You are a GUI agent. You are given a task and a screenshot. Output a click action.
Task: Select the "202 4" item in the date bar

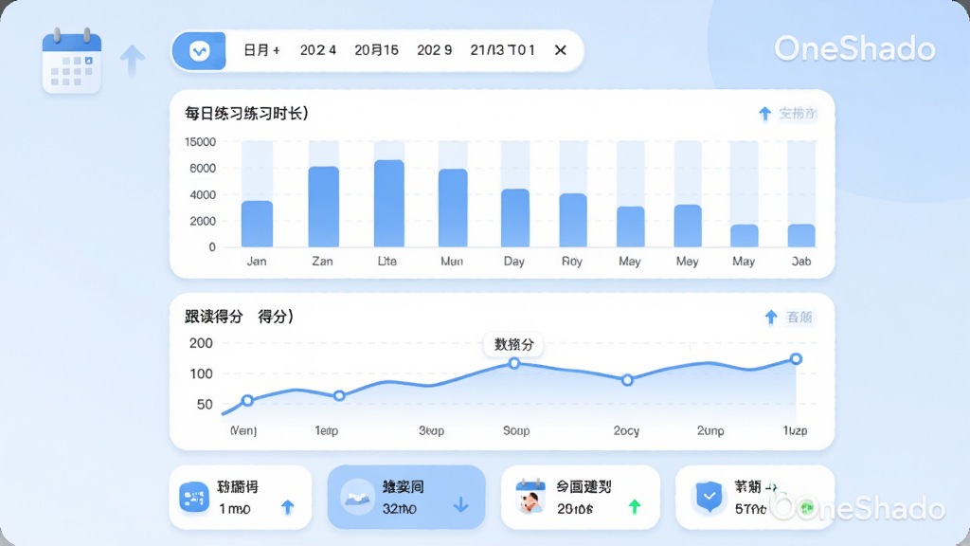318,50
